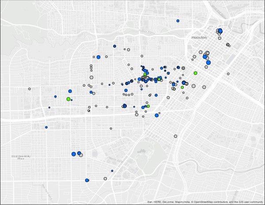Image resolution: width=265 pixels, height=205 pixels.
Task: Select the northernmost blue map marker
Action: (178, 21)
